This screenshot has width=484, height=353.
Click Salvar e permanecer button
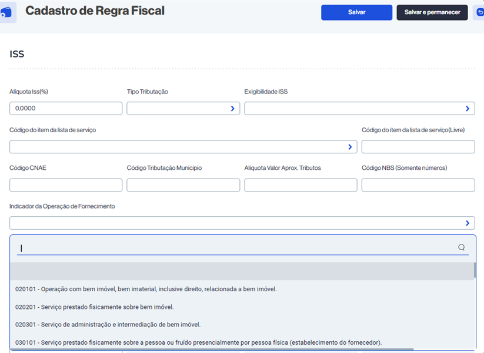[432, 12]
